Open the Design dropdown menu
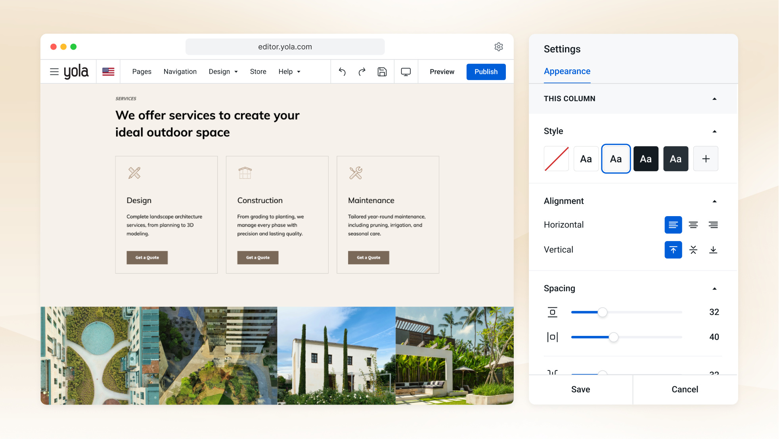This screenshot has height=439, width=779. 223,72
